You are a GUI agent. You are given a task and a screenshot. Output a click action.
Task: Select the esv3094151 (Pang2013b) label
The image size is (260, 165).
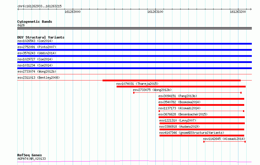coord(178,96)
